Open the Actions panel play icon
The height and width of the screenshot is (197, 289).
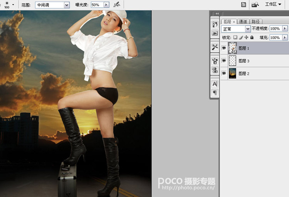215,33
